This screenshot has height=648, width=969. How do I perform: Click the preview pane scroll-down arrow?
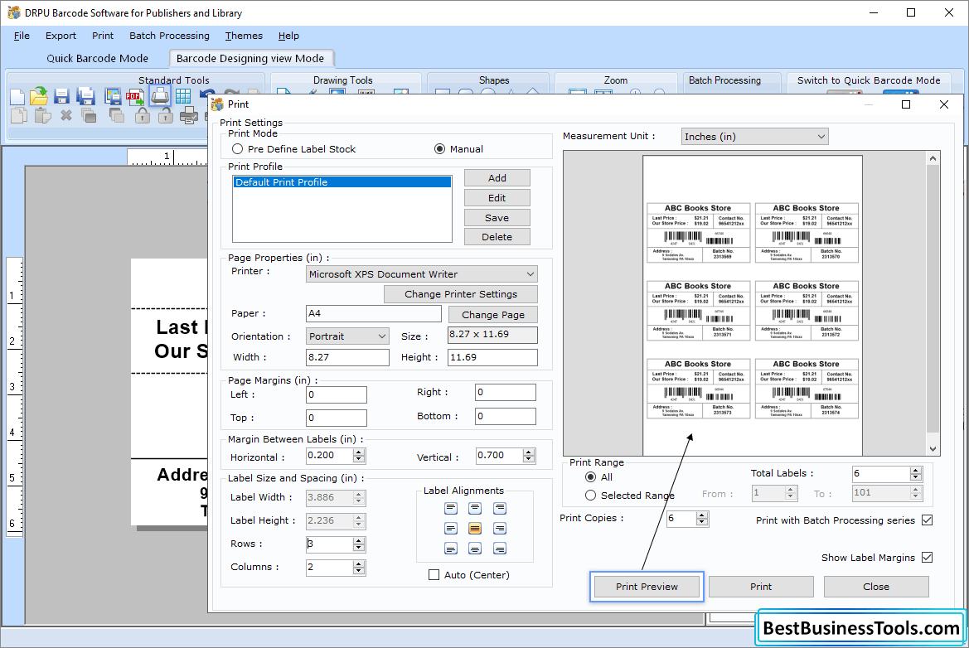933,448
